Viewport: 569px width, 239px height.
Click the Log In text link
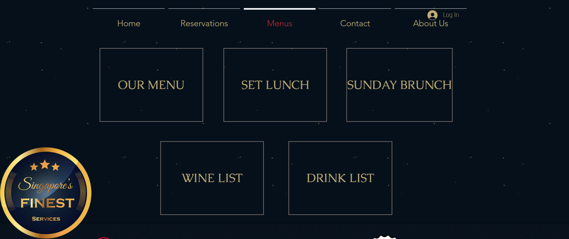pos(451,15)
